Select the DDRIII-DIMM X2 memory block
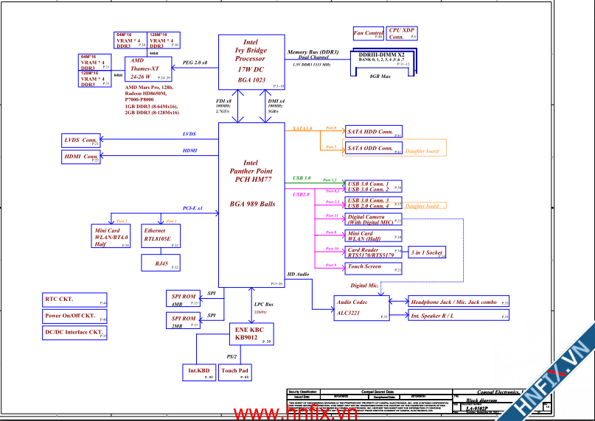 coord(381,60)
